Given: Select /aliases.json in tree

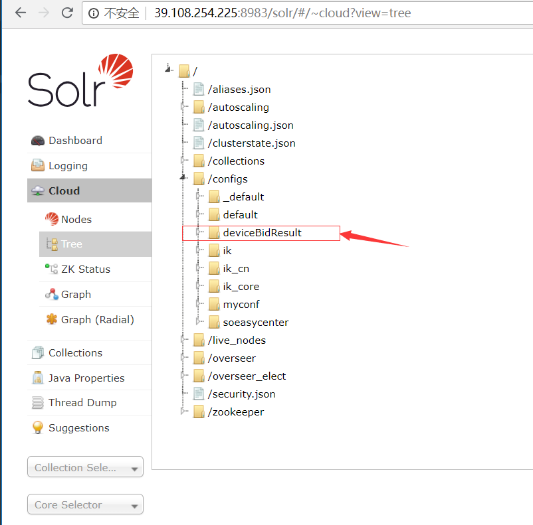Looking at the screenshot, I should [239, 90].
